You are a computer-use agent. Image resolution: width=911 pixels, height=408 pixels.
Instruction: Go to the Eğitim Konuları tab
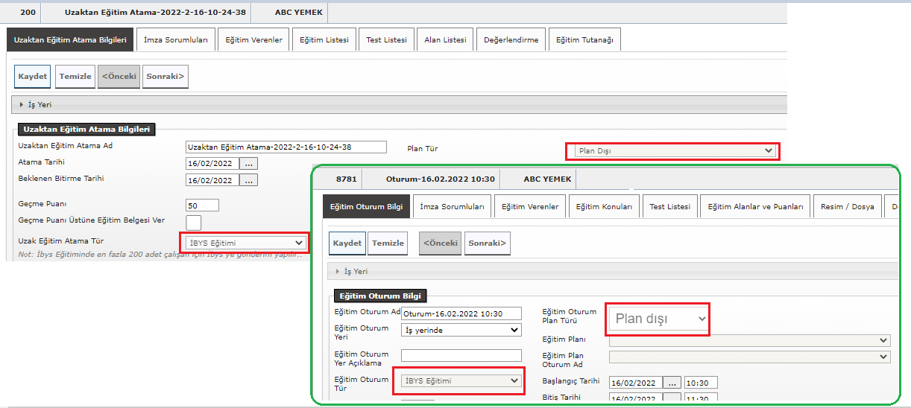click(604, 207)
